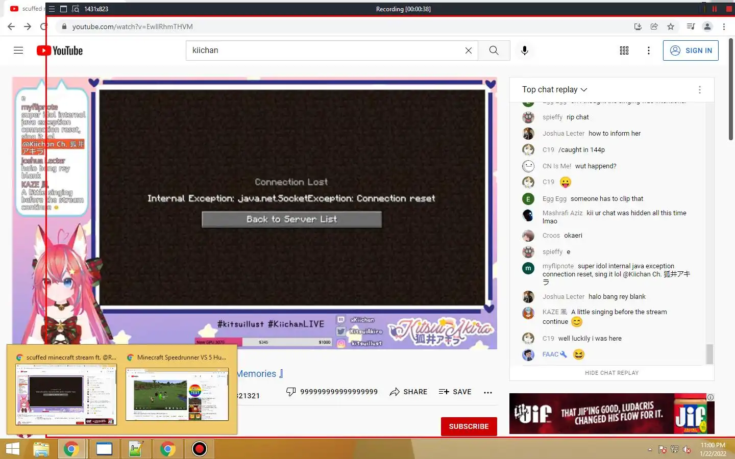This screenshot has height=459, width=735.
Task: Click Joshua Lecter's 'how to inform her' message
Action: pos(615,134)
